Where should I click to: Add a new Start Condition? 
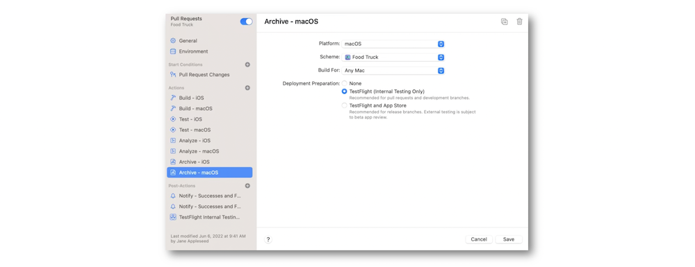click(x=248, y=64)
